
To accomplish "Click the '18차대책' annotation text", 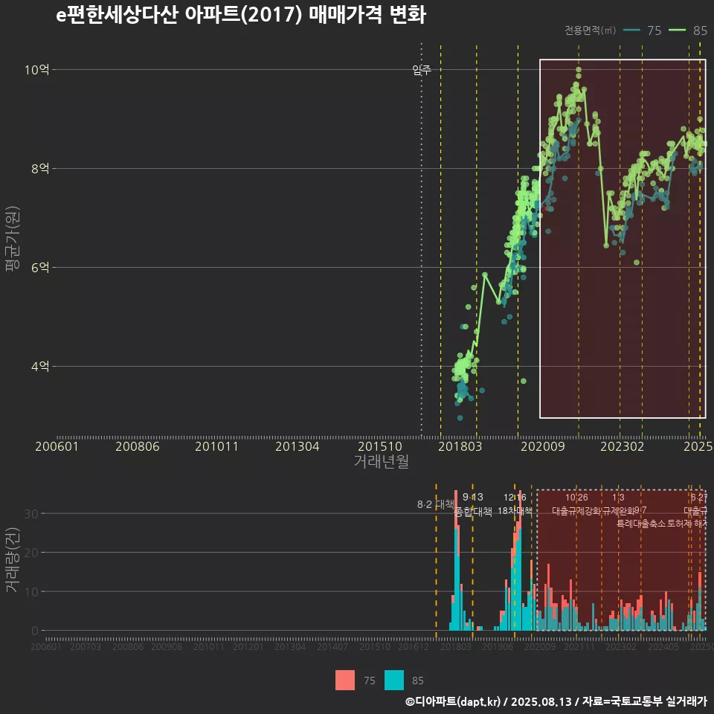I will (x=515, y=510).
